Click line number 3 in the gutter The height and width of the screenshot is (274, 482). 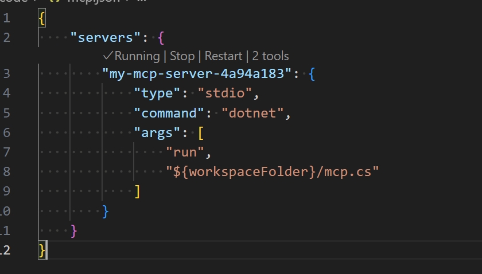tap(6, 74)
